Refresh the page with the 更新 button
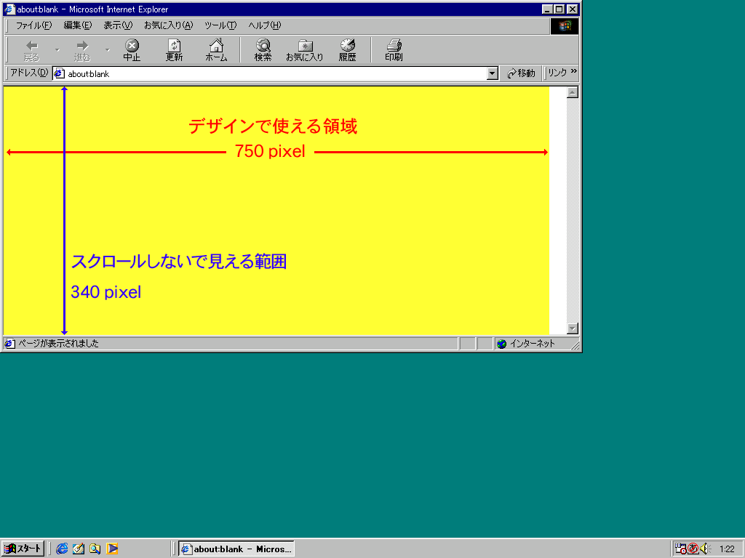Viewport: 745px width, 558px height. (x=174, y=50)
